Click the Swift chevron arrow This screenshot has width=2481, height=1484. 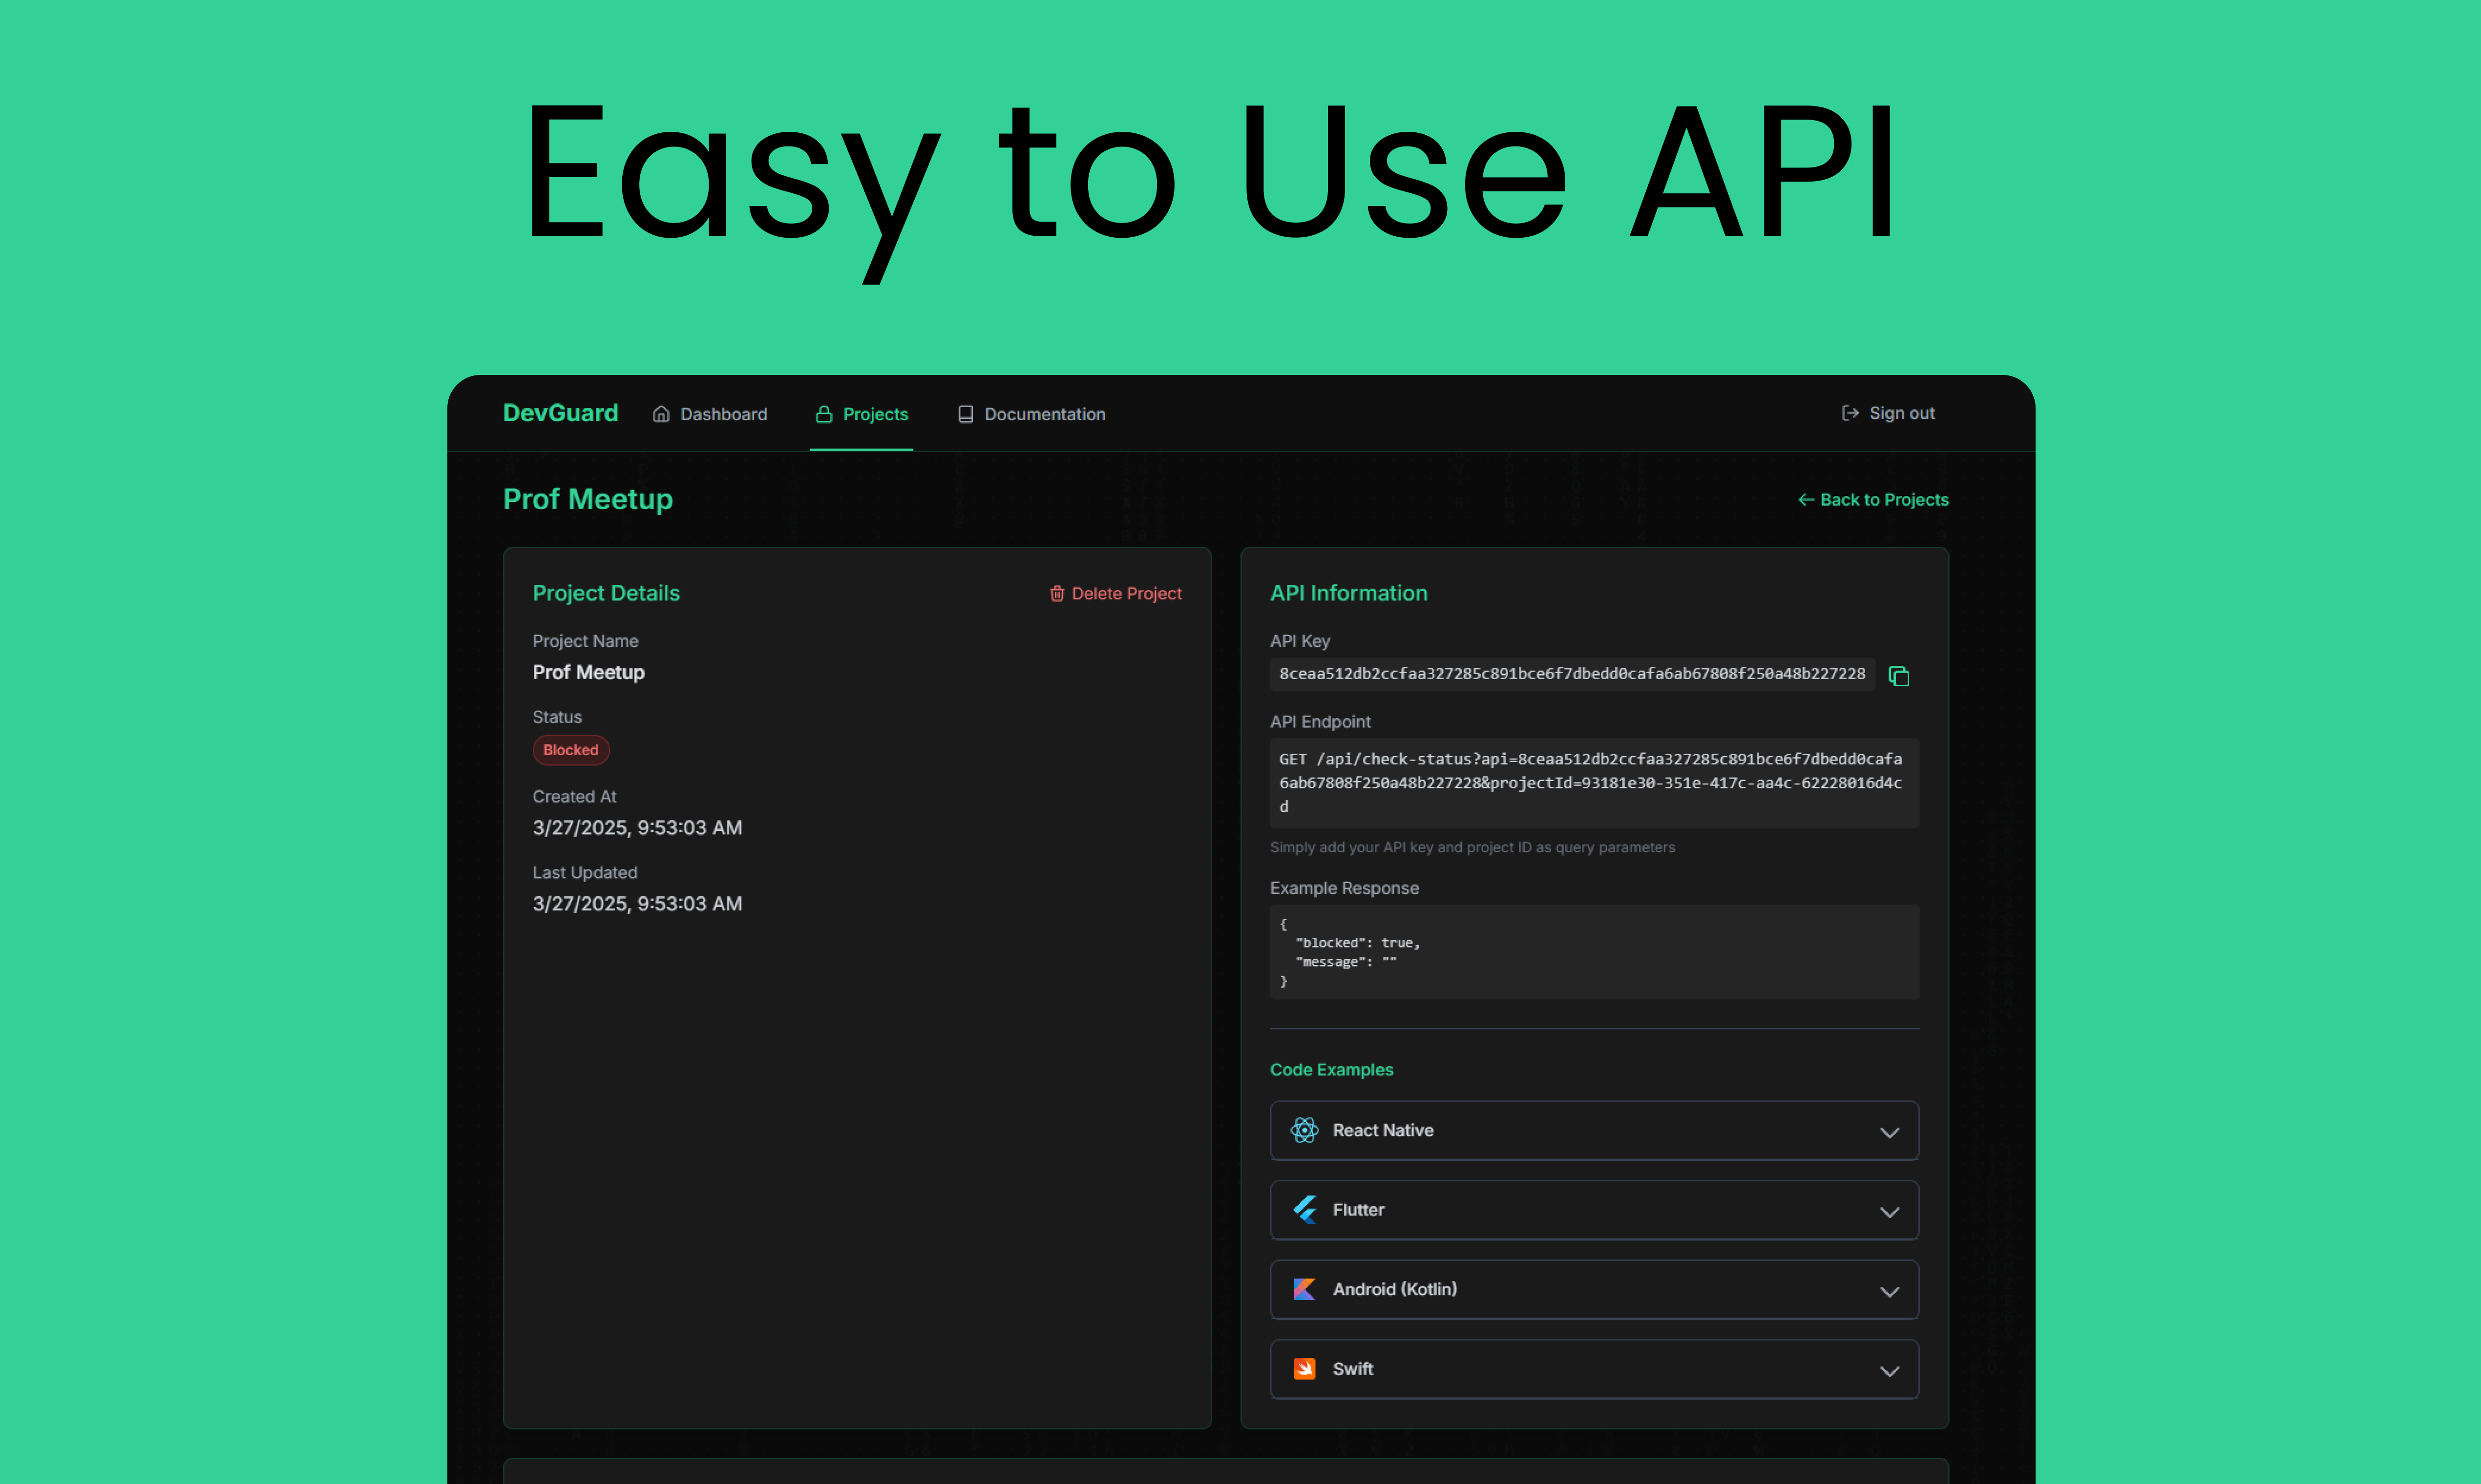pos(1890,1371)
